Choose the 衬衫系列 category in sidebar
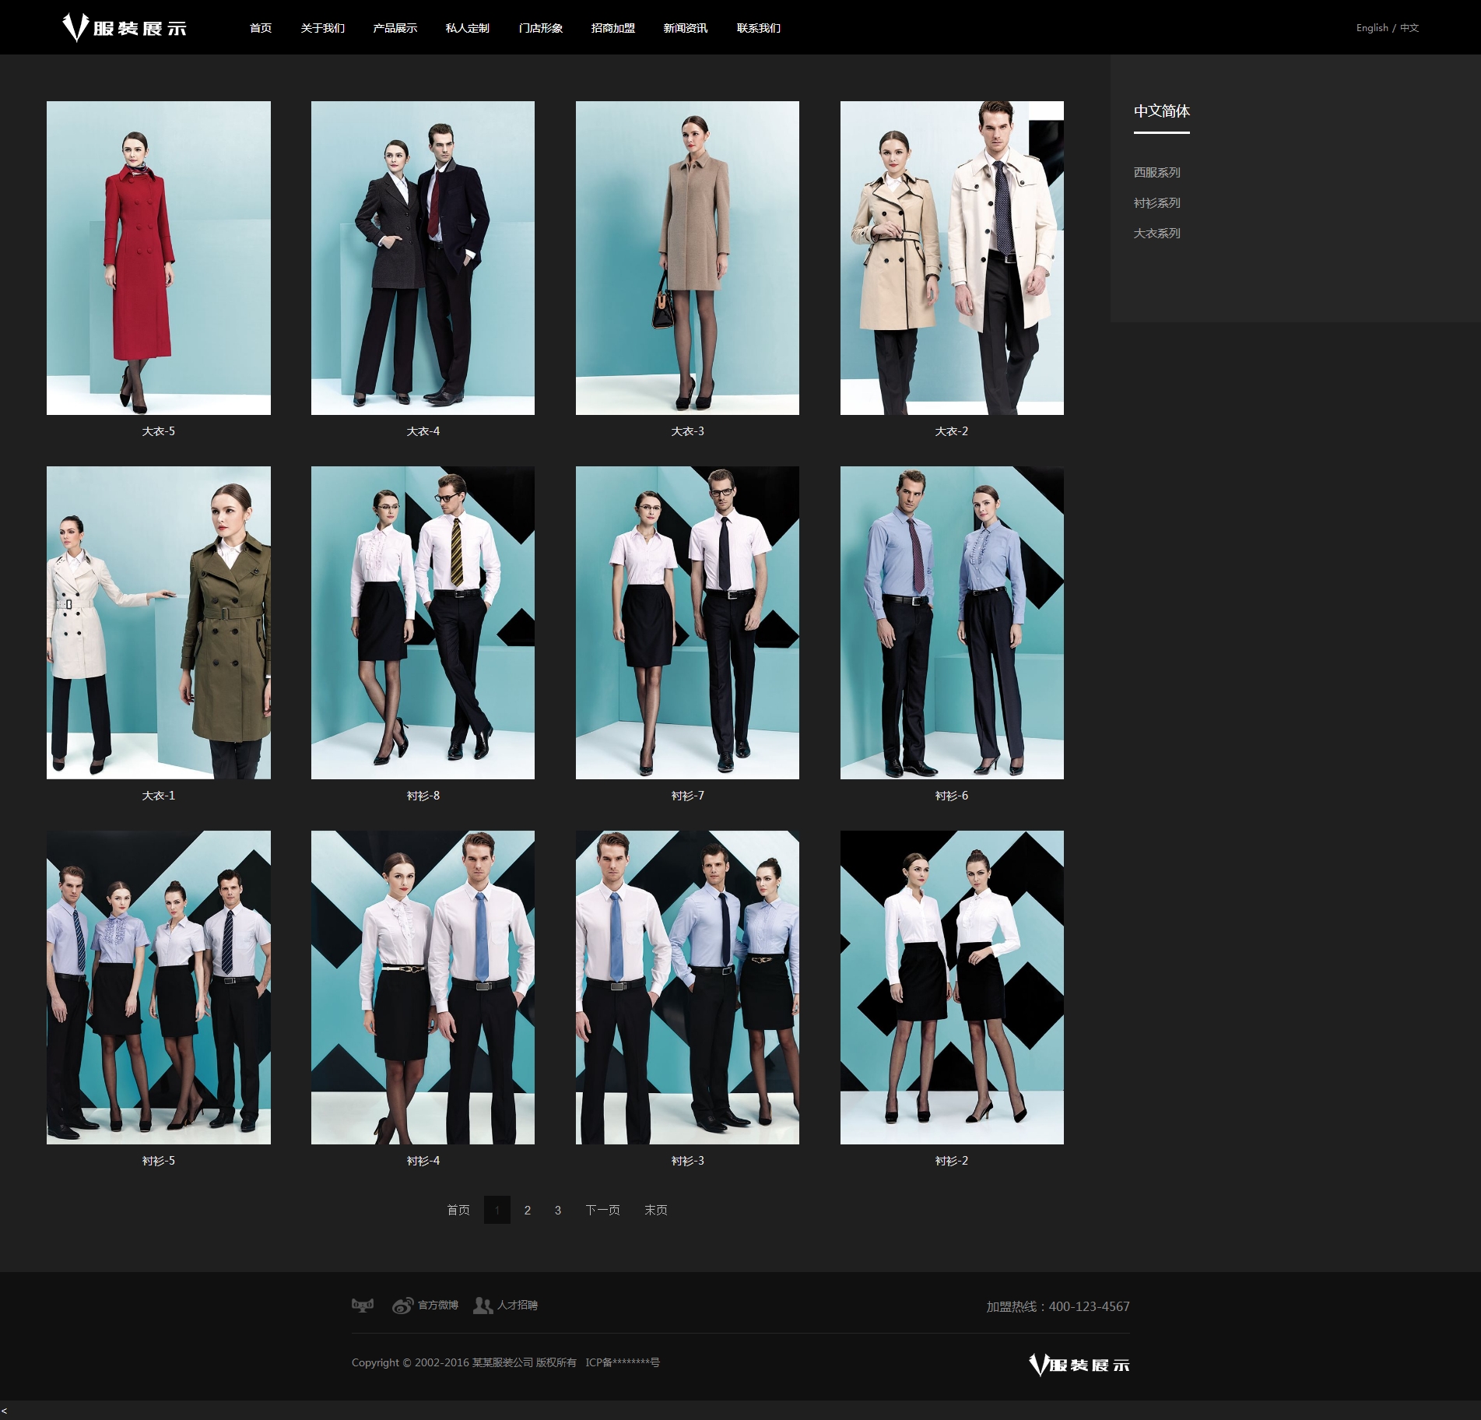 click(x=1156, y=202)
